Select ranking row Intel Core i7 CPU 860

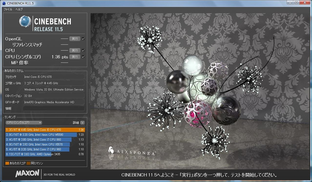pyautogui.click(x=45, y=139)
